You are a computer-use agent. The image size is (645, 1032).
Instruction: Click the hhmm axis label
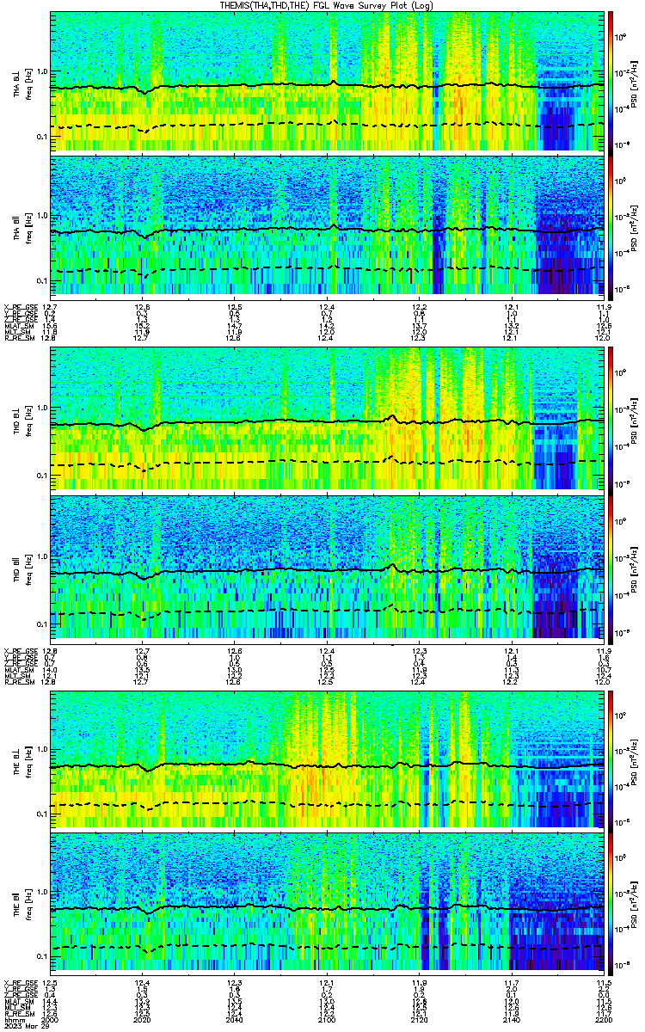coord(13,1019)
